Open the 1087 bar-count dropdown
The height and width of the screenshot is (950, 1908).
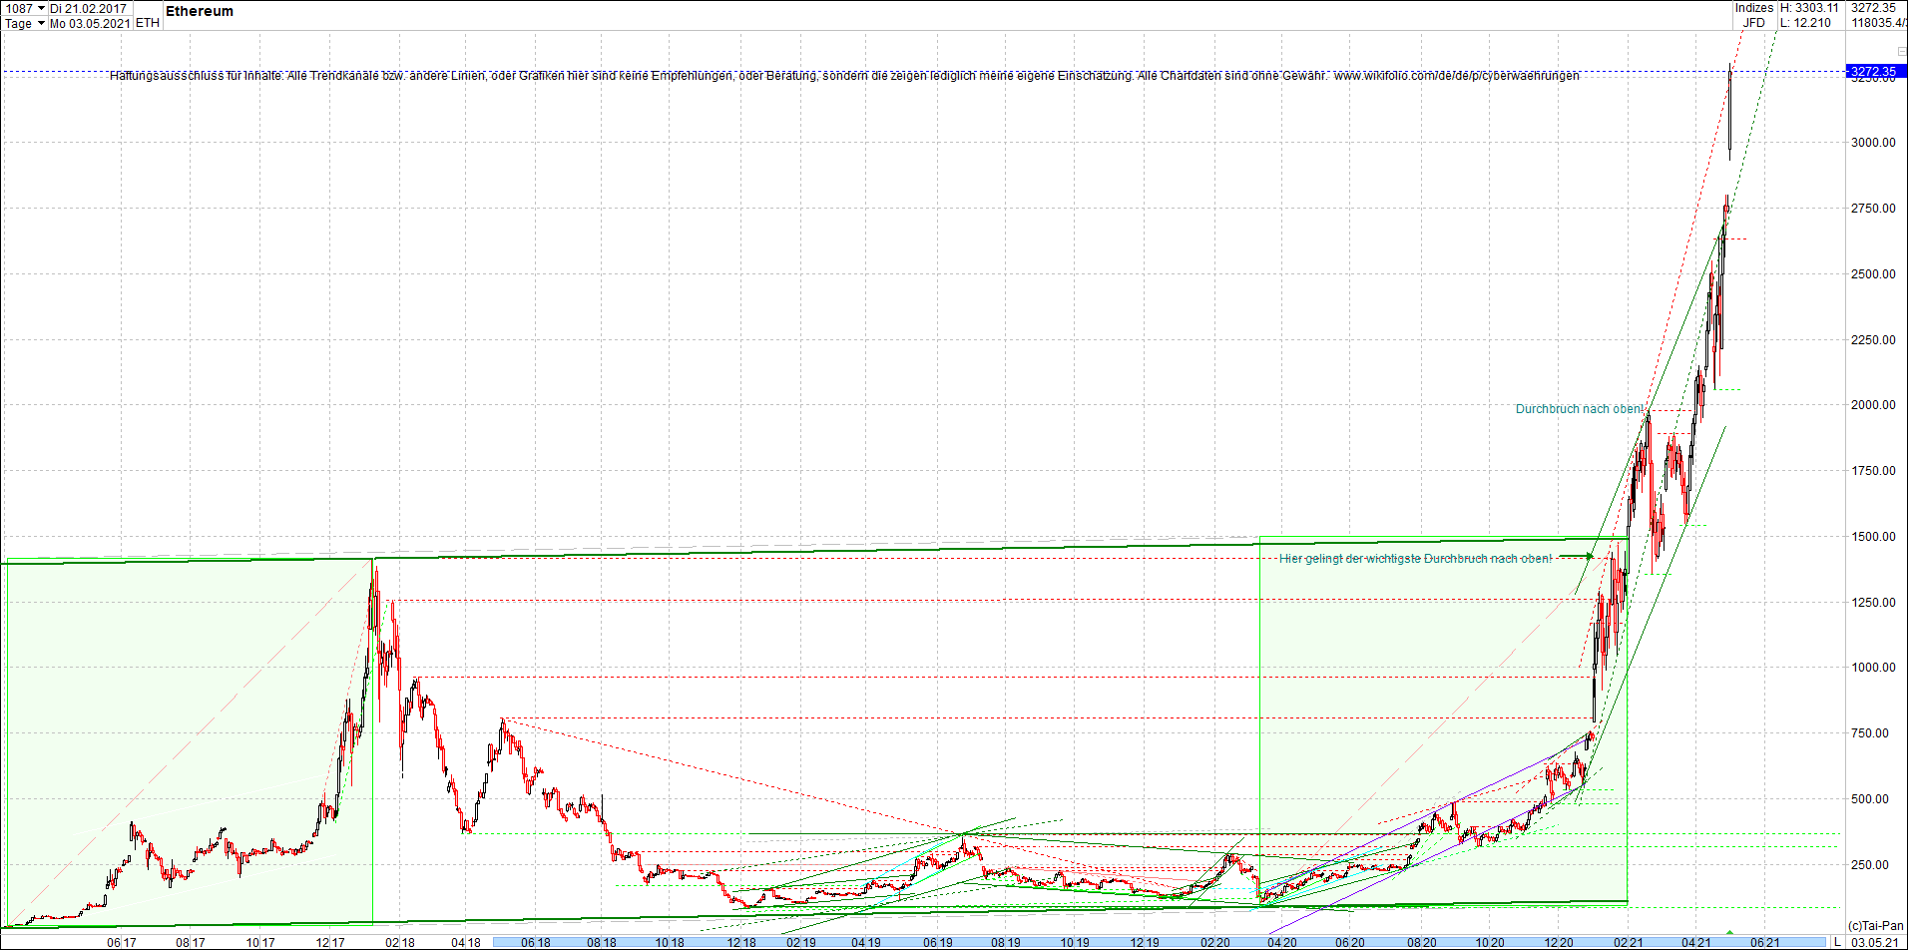(x=41, y=8)
